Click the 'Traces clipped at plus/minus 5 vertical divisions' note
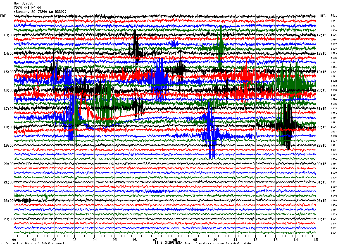The image size is (338, 247). 219,243
